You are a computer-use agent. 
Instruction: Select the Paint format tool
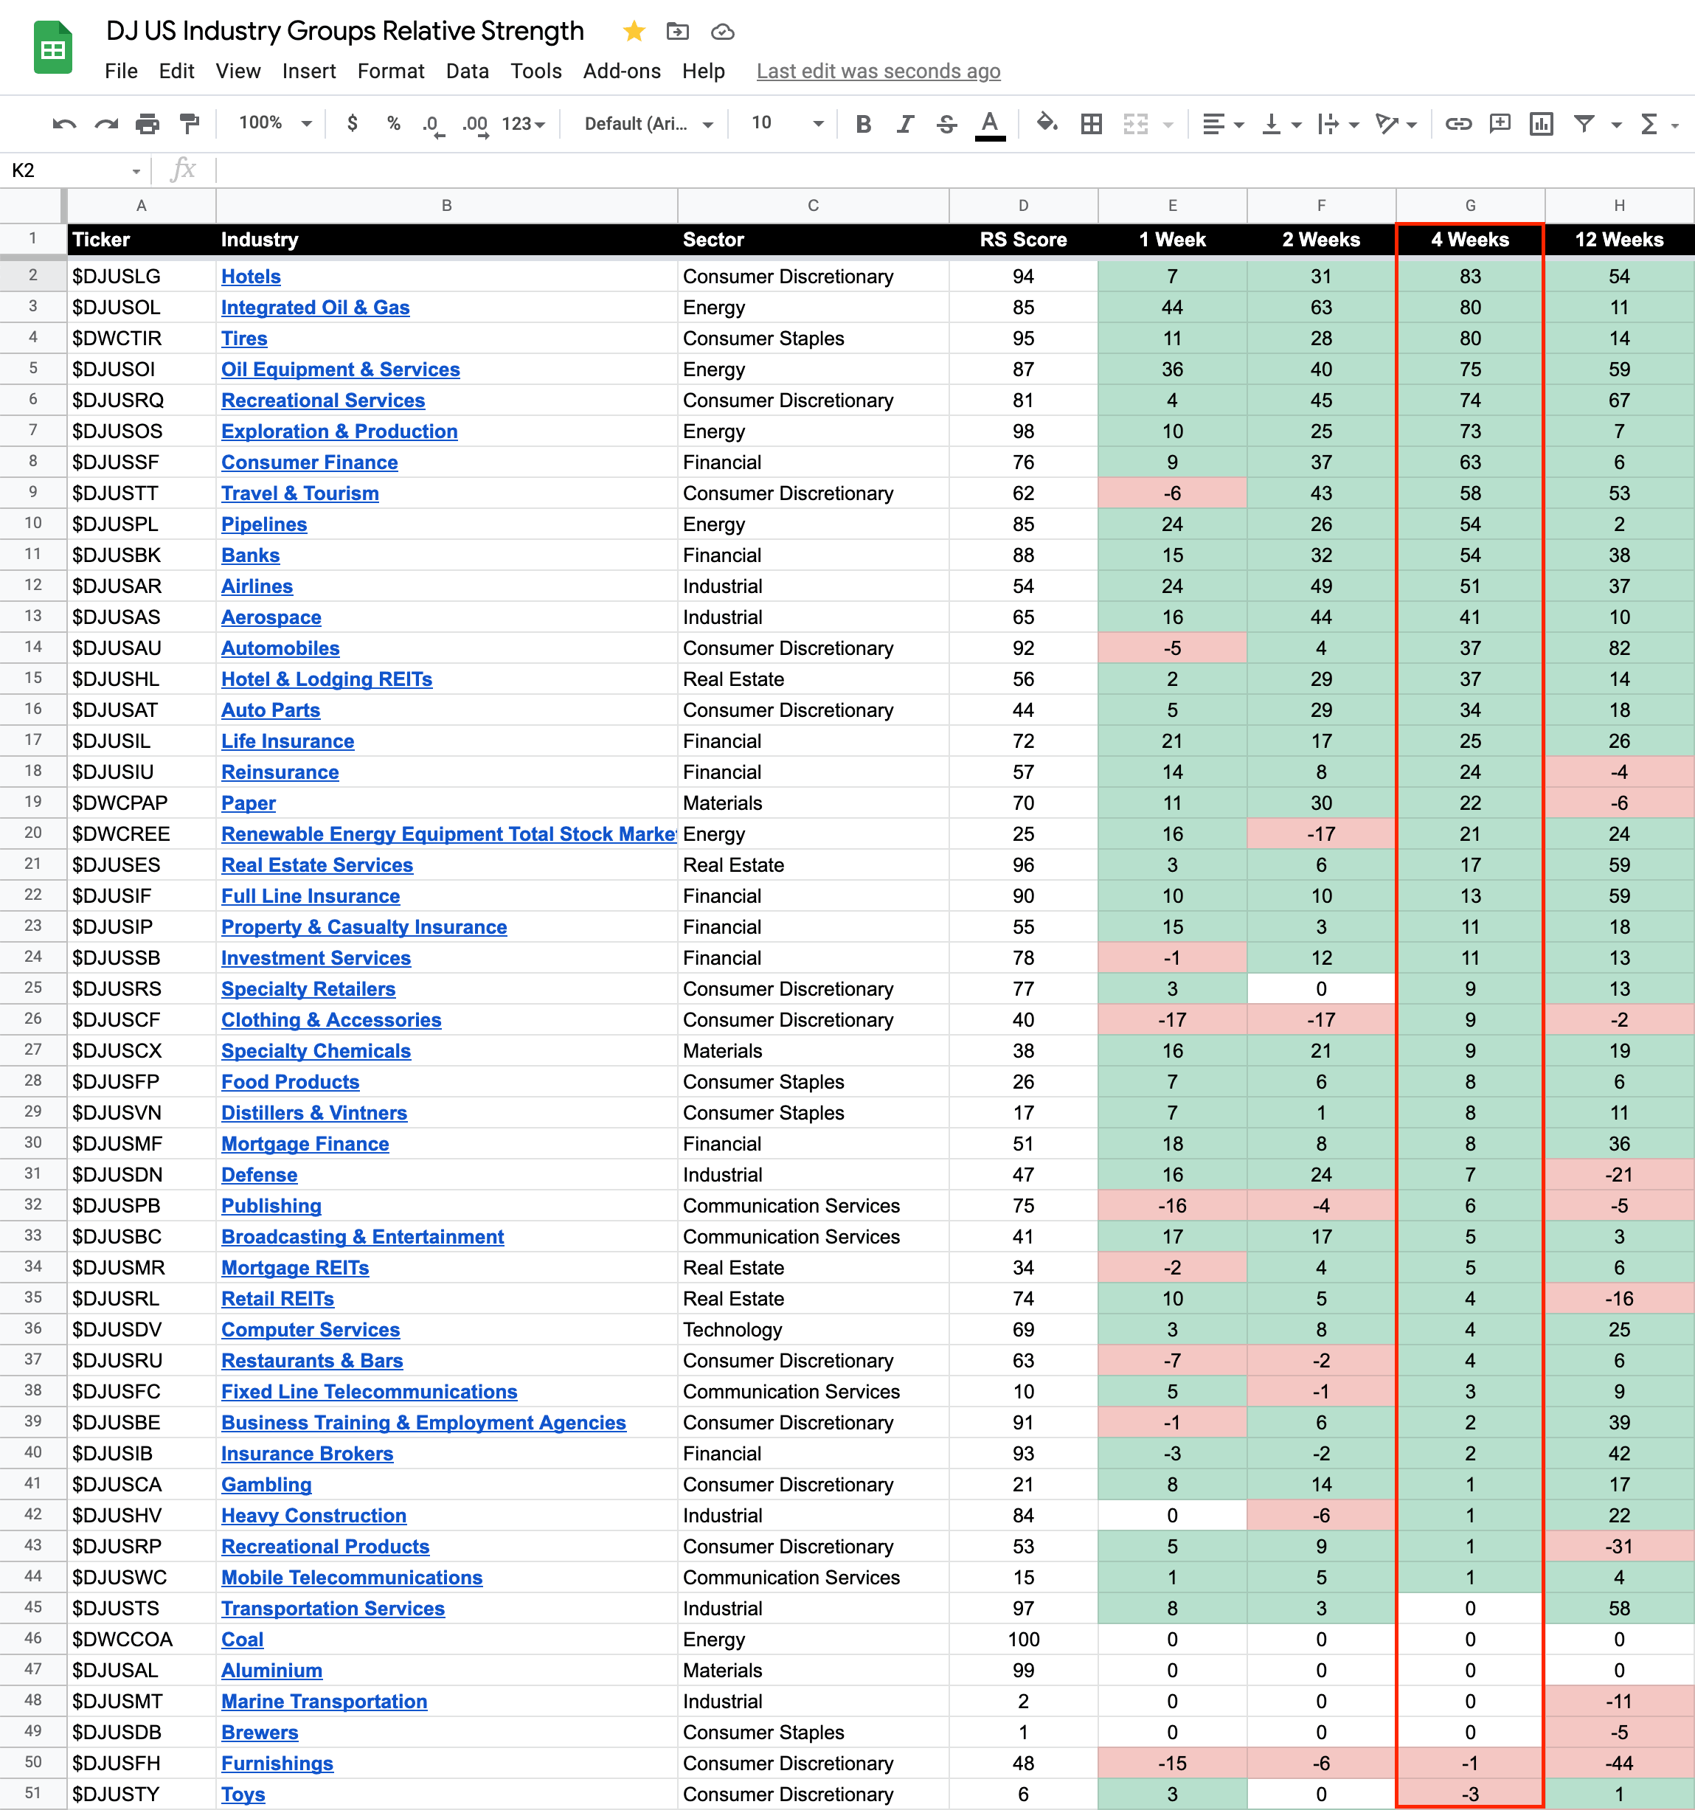(x=190, y=124)
